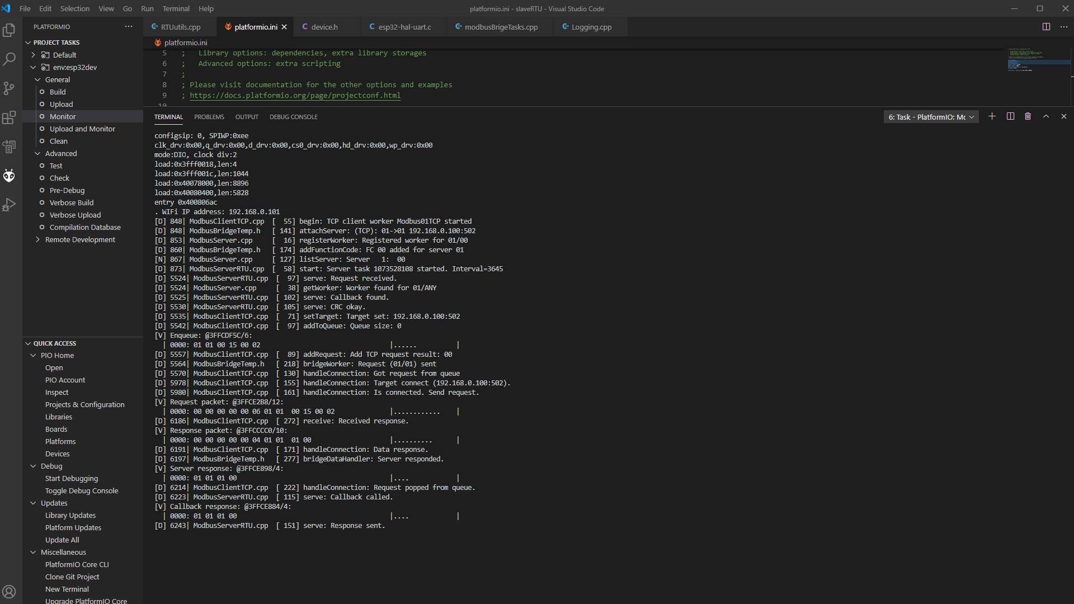Open the Extensions view
1074x604 pixels.
9,117
